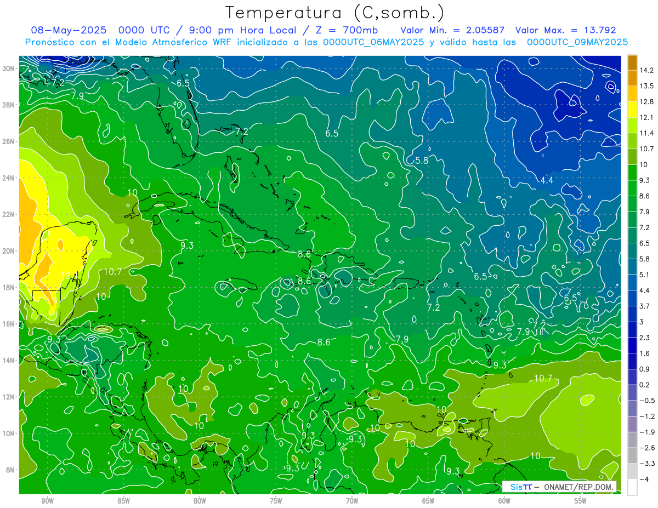Click the 14.2 value on the color scale

(646, 70)
